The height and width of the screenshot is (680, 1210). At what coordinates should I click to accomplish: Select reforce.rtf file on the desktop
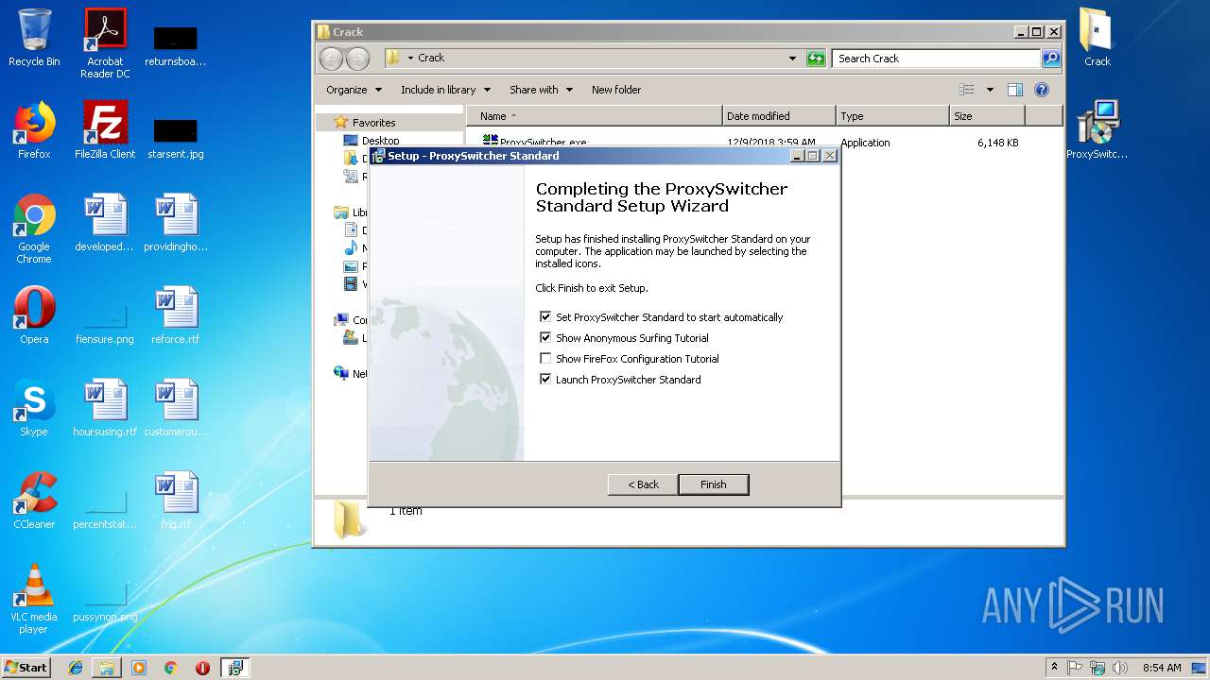(x=176, y=315)
